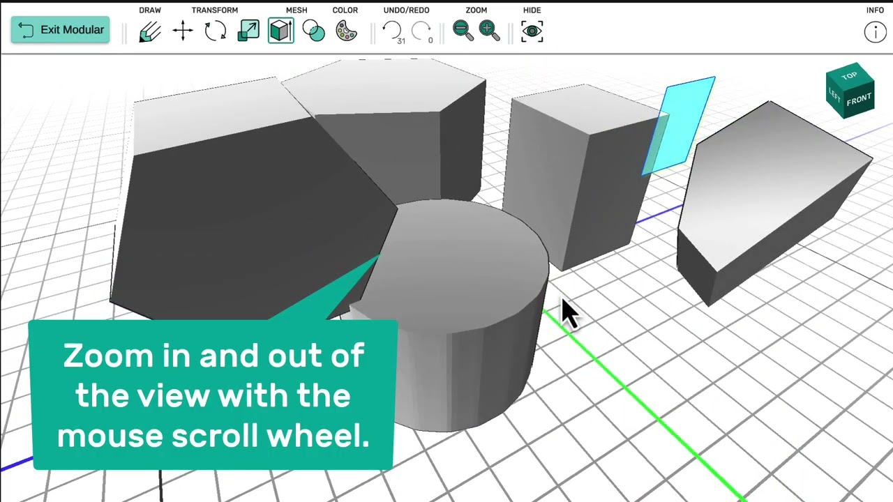
Task: Select the Scale transform tool
Action: click(248, 31)
